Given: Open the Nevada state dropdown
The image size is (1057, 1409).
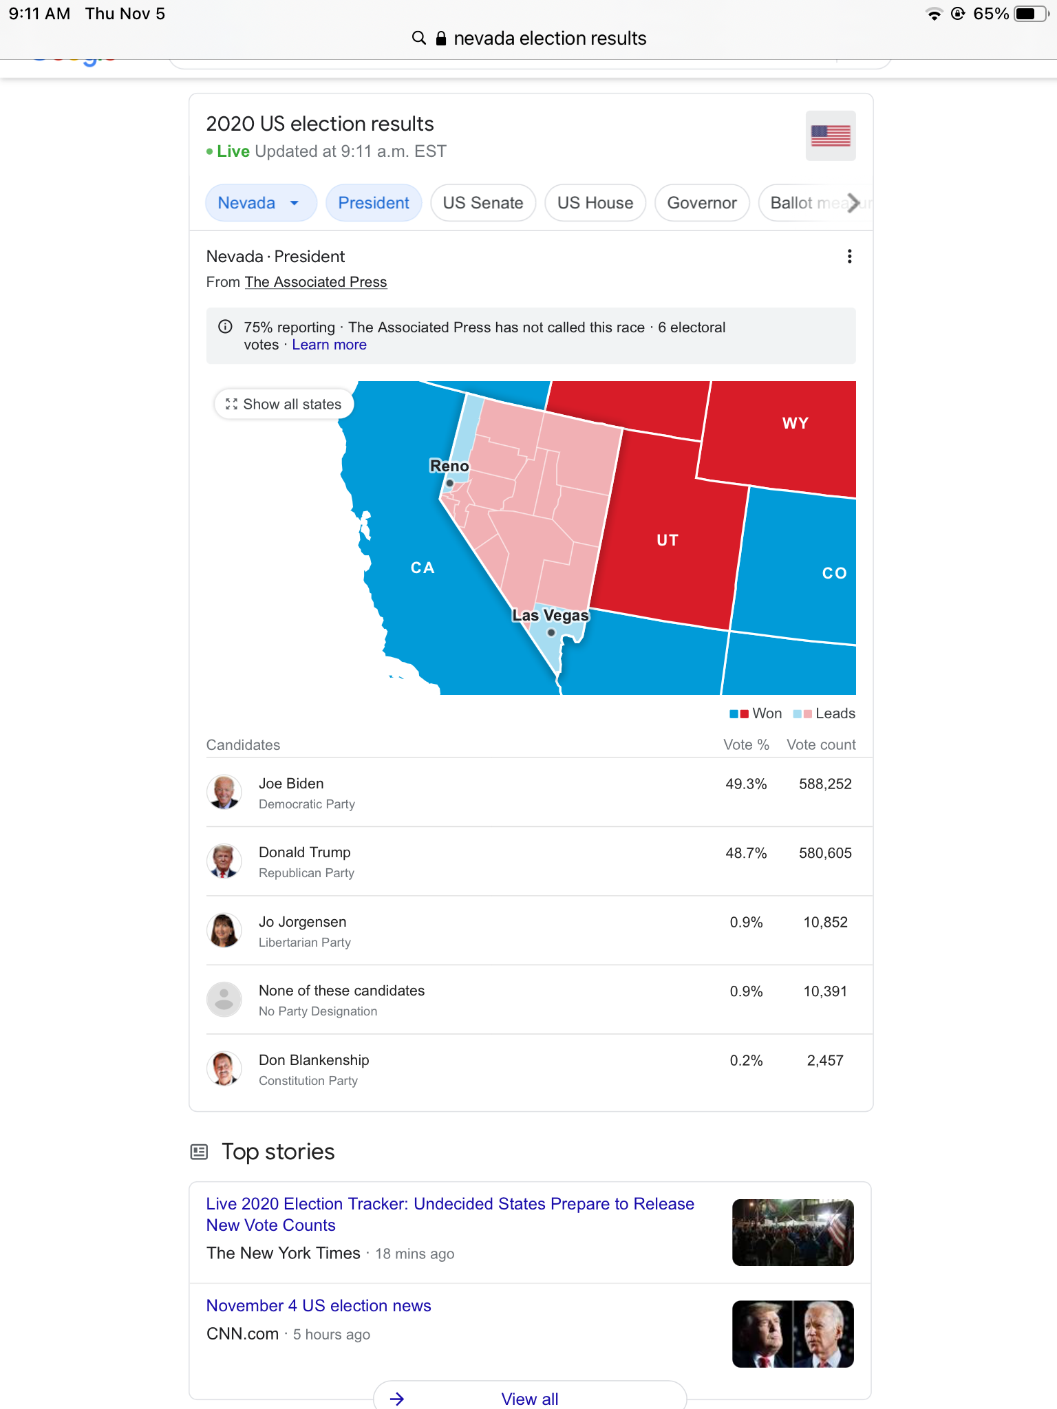Looking at the screenshot, I should pos(260,203).
